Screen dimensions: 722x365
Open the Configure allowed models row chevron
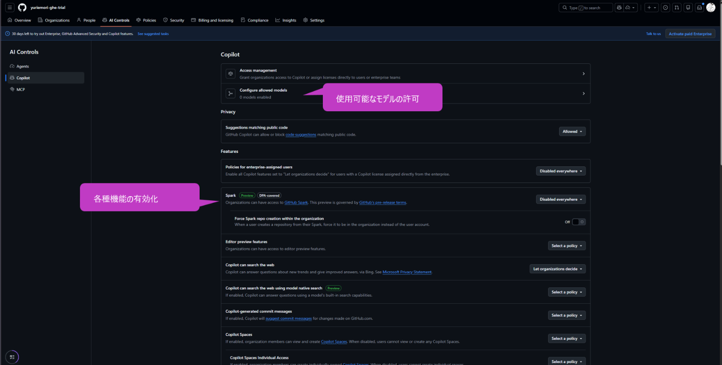click(583, 94)
